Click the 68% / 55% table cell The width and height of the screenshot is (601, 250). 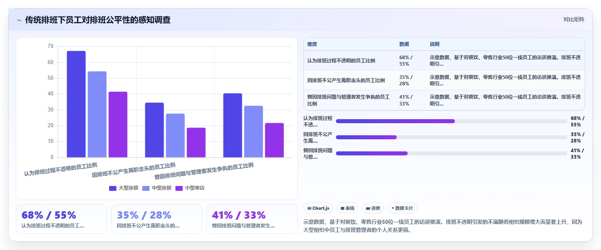pyautogui.click(x=406, y=60)
